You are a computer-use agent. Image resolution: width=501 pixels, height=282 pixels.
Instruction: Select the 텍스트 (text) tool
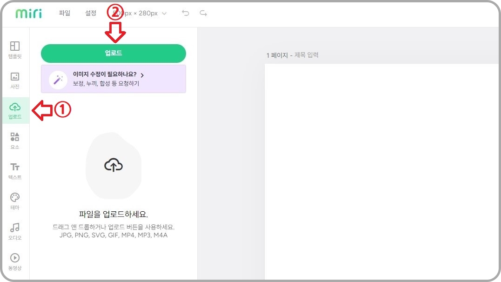(x=14, y=171)
